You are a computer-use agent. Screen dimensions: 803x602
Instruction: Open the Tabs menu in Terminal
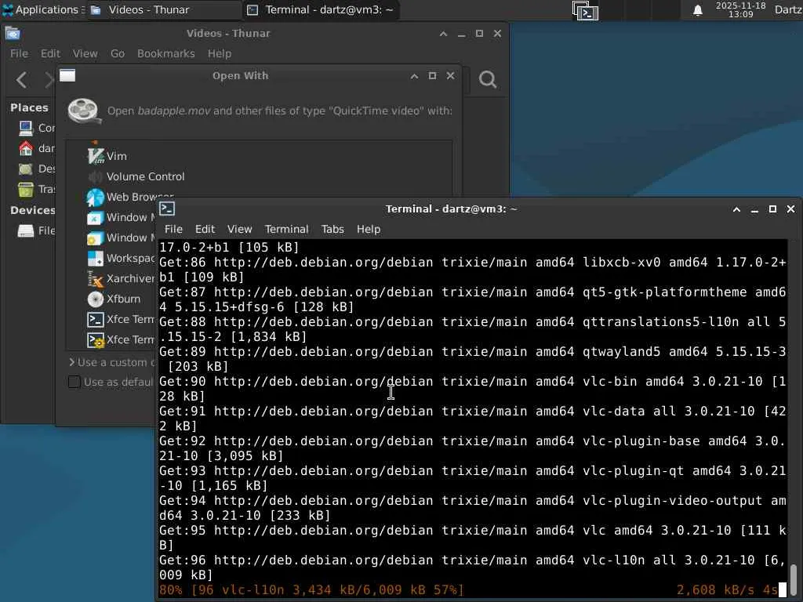tap(332, 230)
